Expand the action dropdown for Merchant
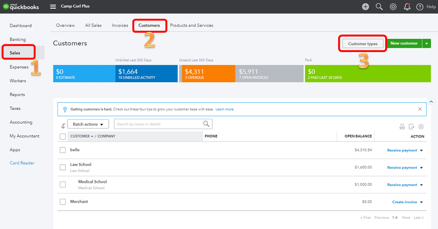Screen dimensions: 438x229 click(421, 202)
